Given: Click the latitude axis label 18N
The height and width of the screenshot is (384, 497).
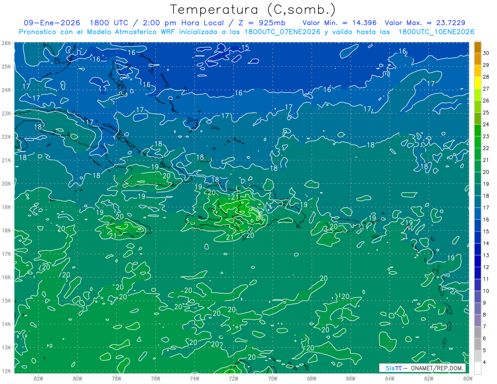Looking at the screenshot, I should [x=6, y=230].
